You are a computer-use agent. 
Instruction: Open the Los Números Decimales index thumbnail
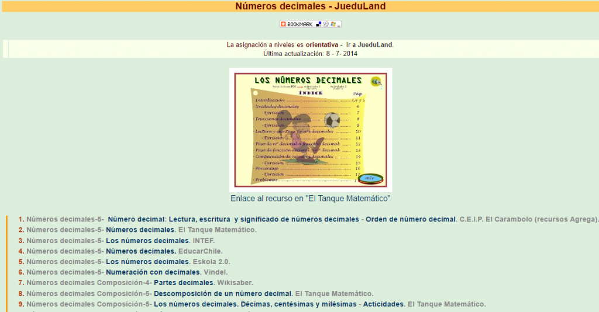pos(311,130)
